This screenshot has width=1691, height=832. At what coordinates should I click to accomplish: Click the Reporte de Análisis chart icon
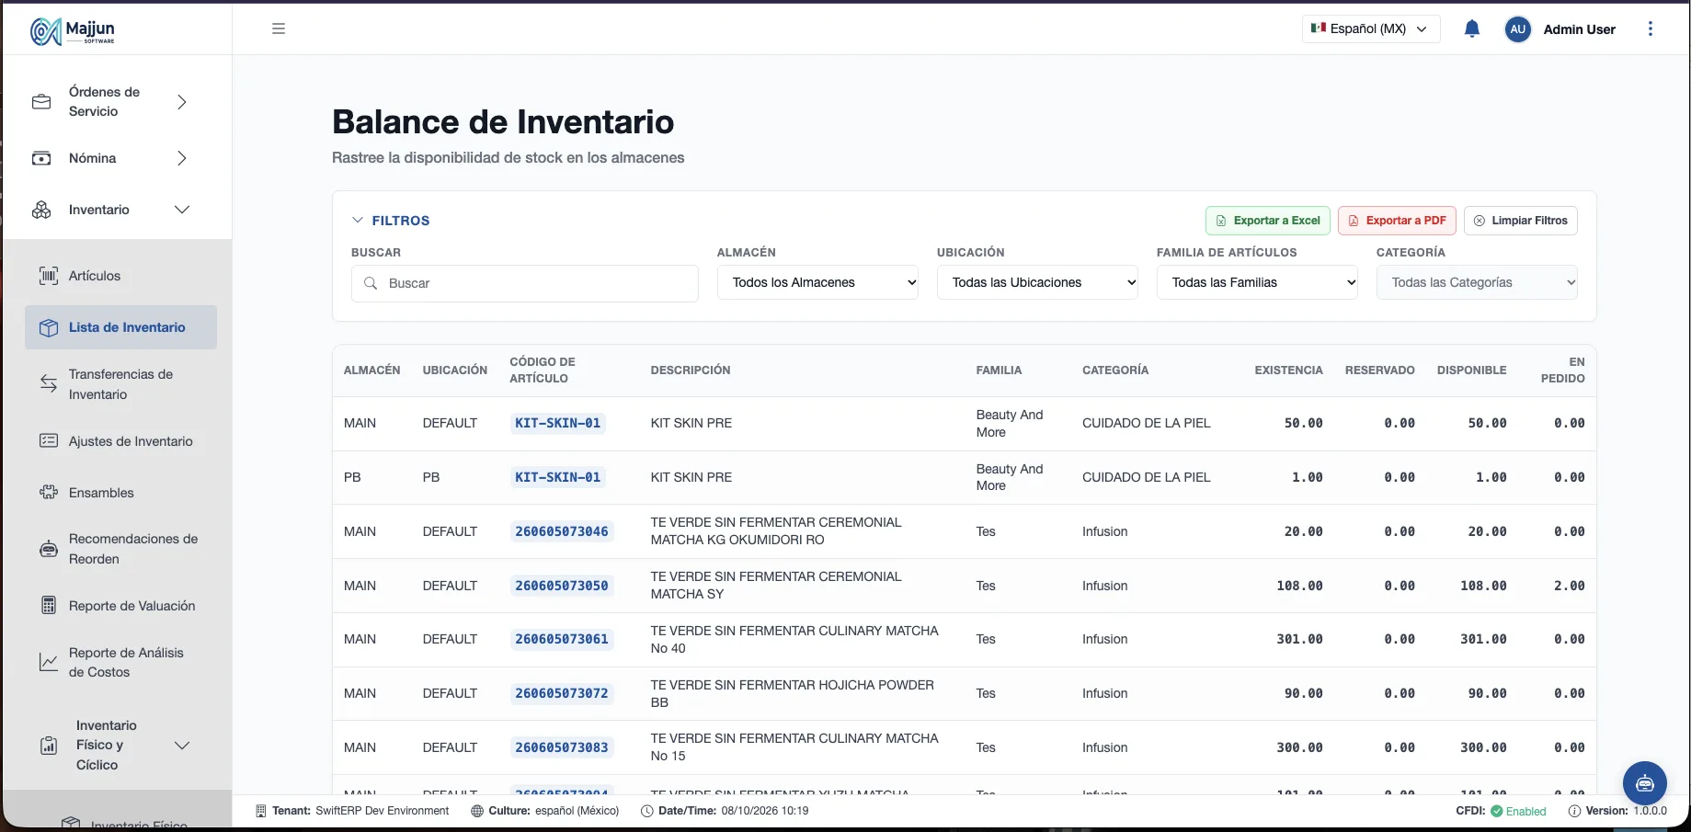(x=49, y=662)
